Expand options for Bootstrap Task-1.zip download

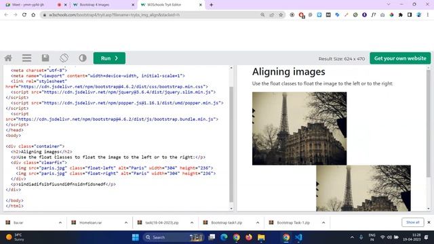point(323,222)
